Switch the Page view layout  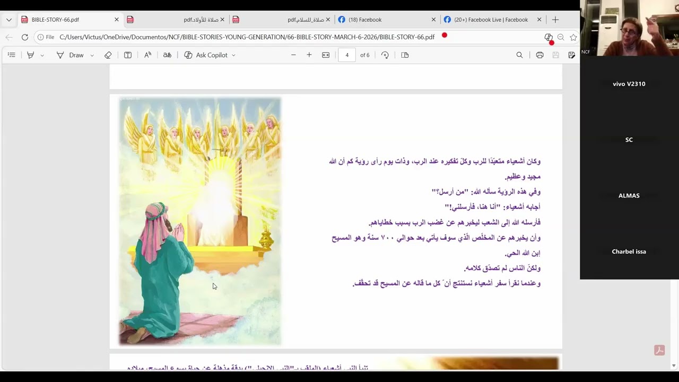pos(405,55)
